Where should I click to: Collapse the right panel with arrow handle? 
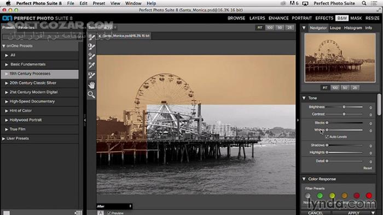click(298, 120)
